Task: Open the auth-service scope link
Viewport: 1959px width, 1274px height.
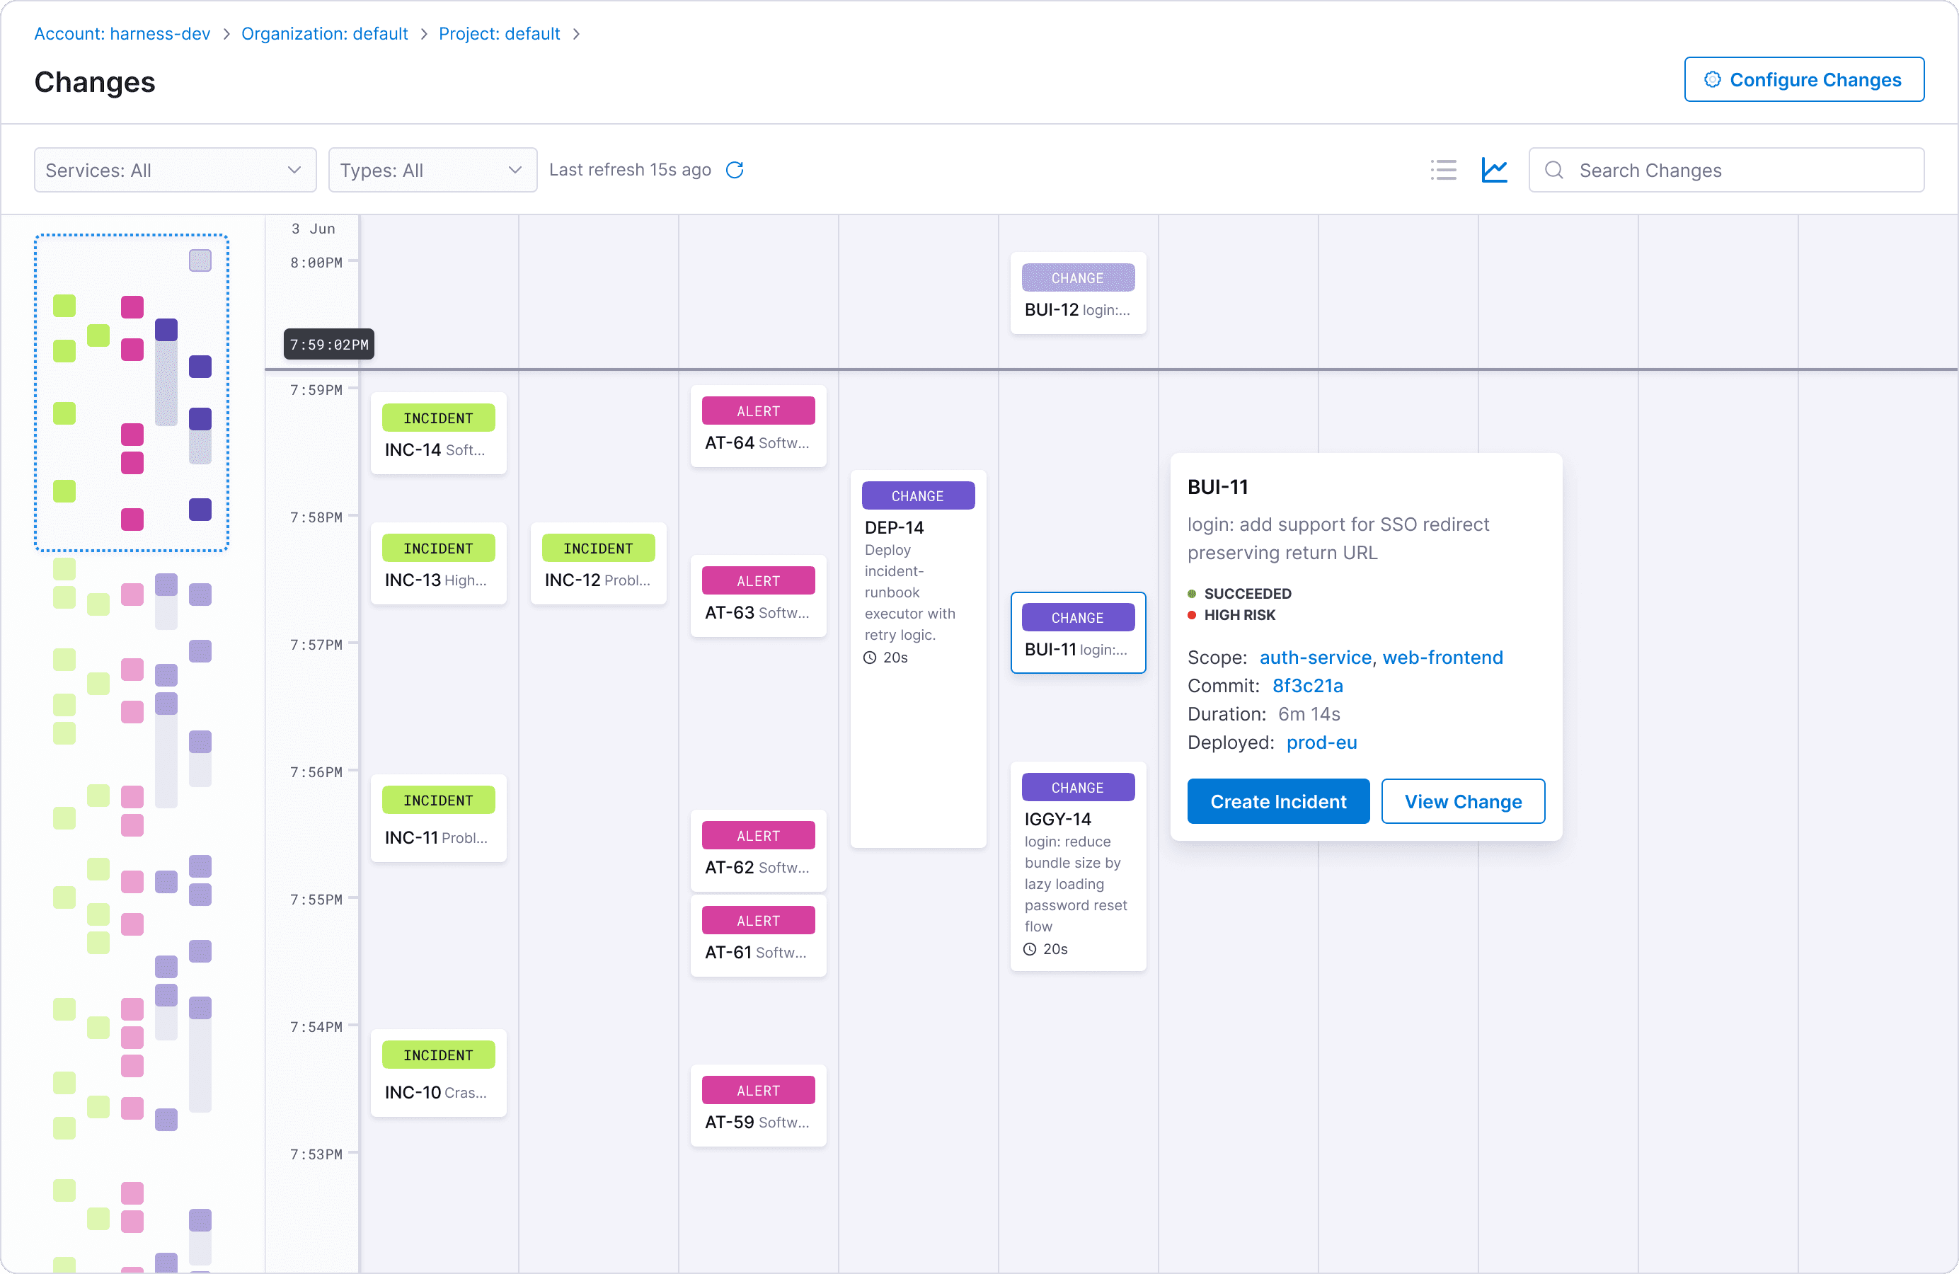Action: (1314, 658)
